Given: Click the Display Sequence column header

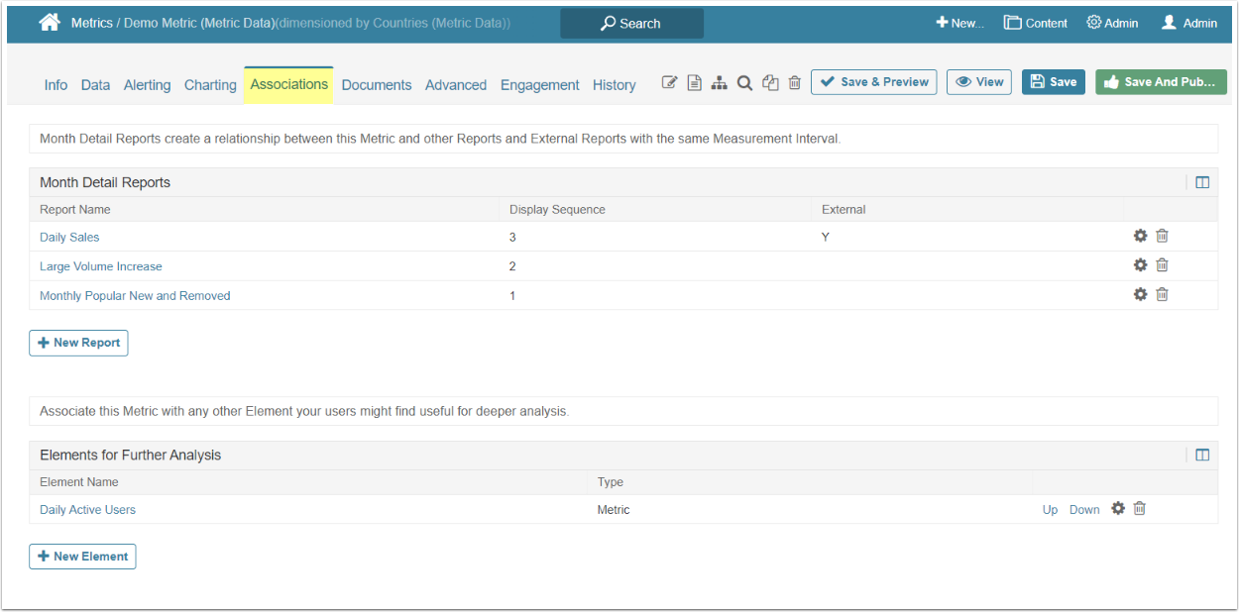Looking at the screenshot, I should pyautogui.click(x=557, y=210).
